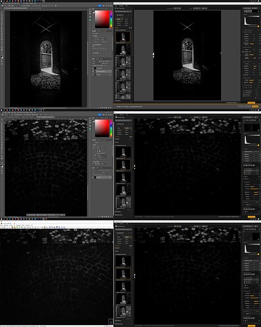
Task: Click the orange button at the bottom right of the topmost Silver Efex window
Action: click(x=251, y=103)
